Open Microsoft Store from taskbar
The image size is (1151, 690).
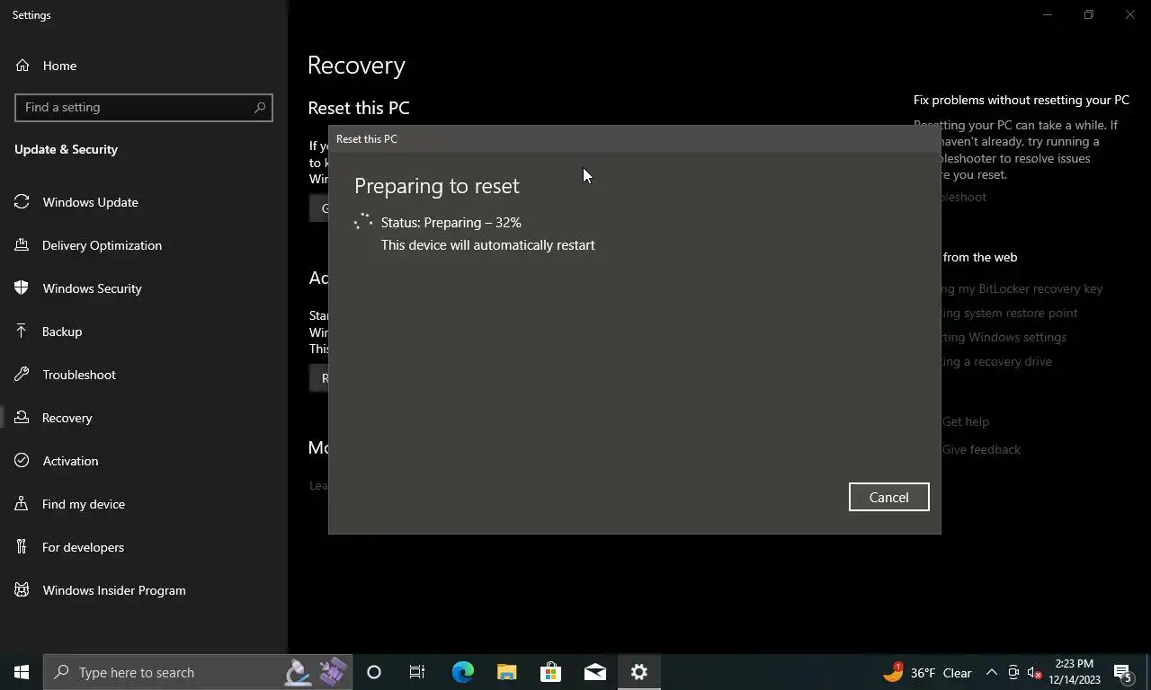point(550,672)
